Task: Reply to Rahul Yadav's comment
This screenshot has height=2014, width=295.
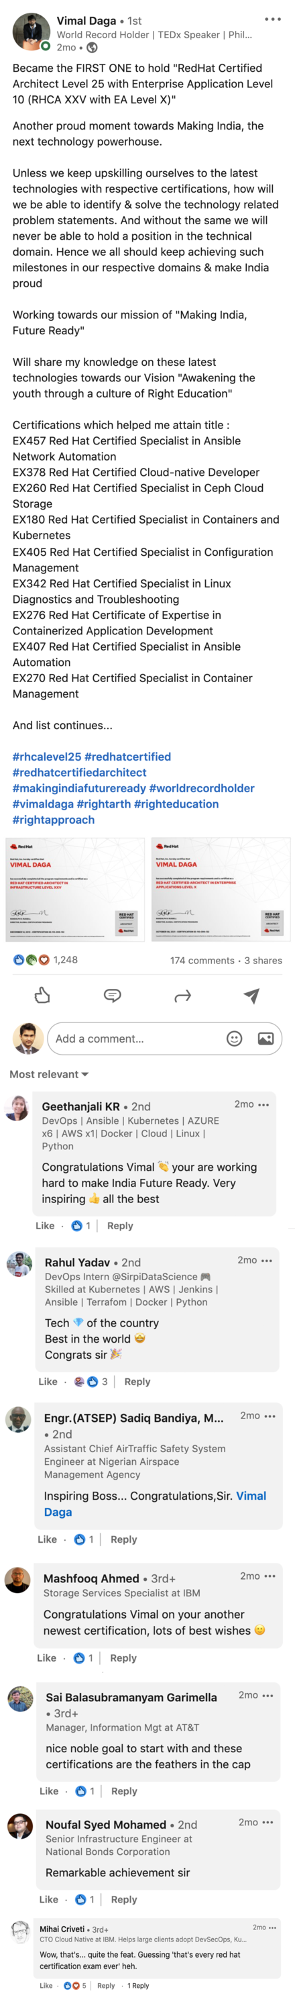Action: click(x=137, y=1381)
